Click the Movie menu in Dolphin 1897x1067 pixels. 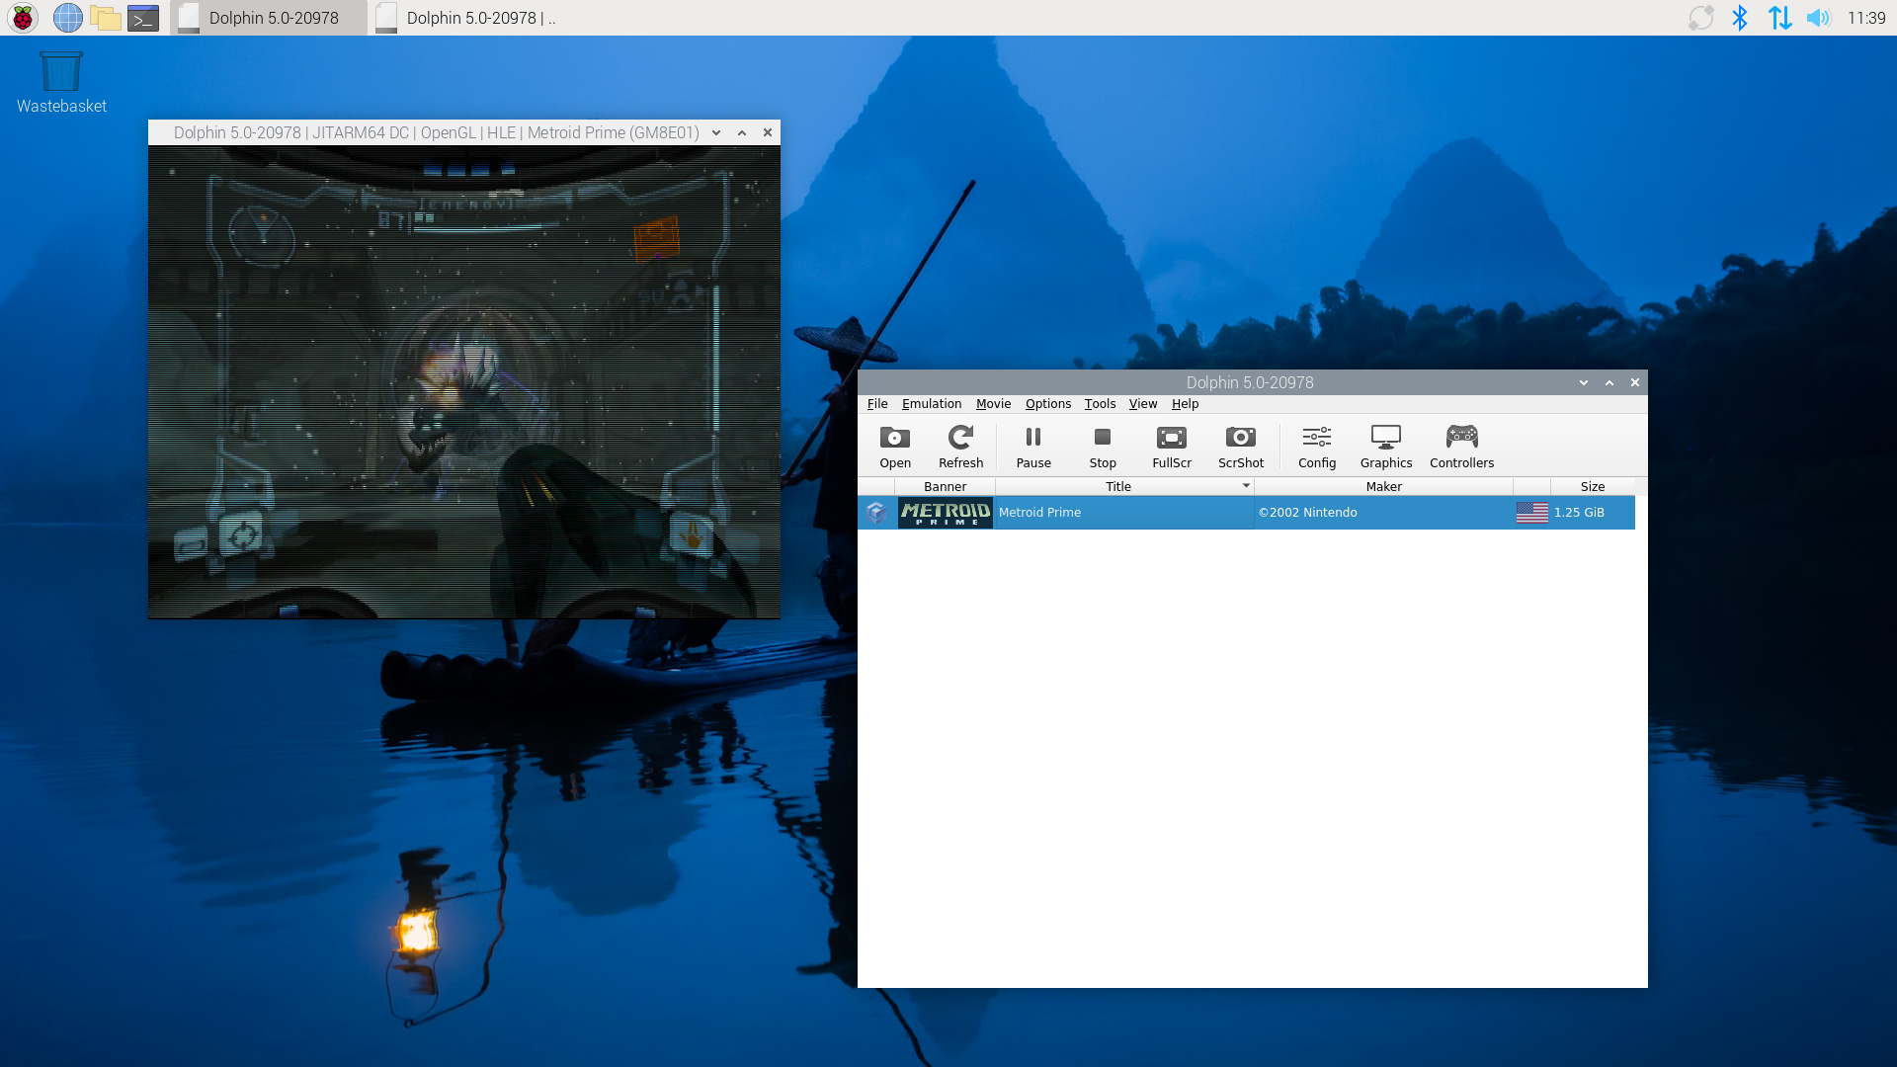tap(993, 402)
